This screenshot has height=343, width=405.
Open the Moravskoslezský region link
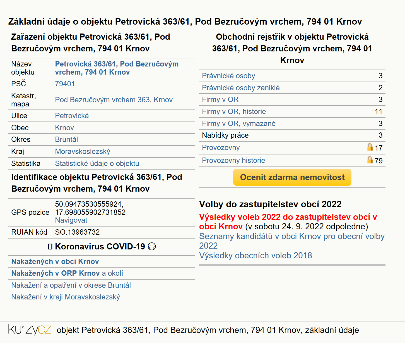(83, 151)
